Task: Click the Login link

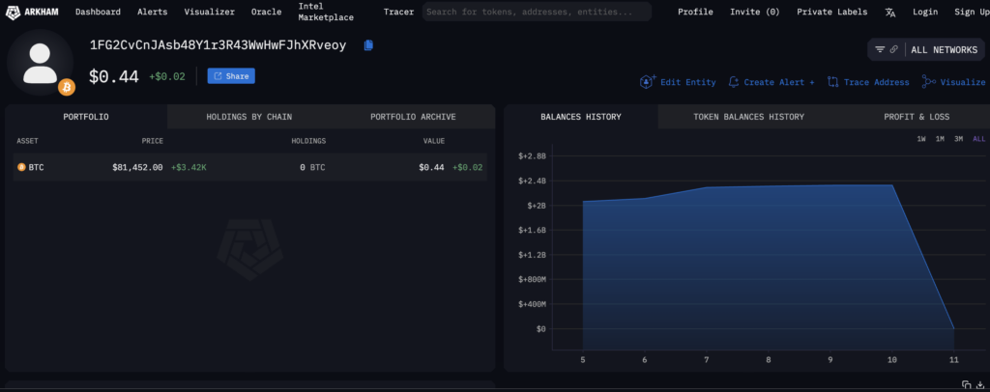Action: 925,12
